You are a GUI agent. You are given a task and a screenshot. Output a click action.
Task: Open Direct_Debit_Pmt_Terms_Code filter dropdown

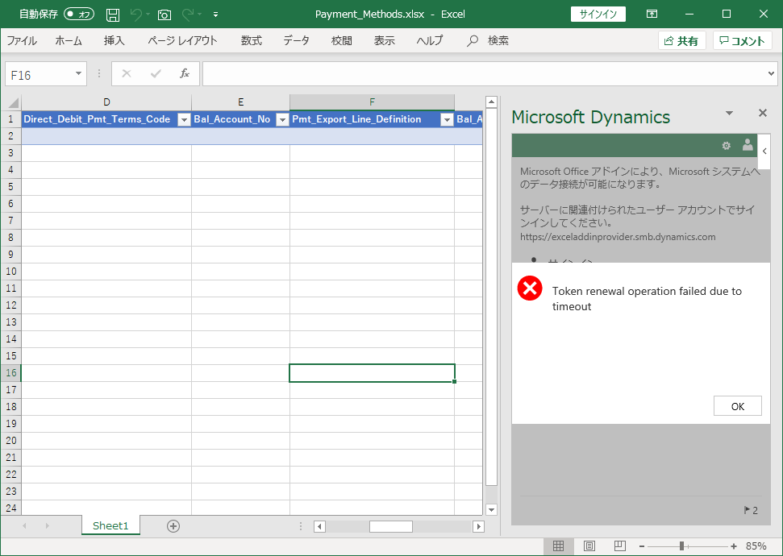(x=185, y=119)
